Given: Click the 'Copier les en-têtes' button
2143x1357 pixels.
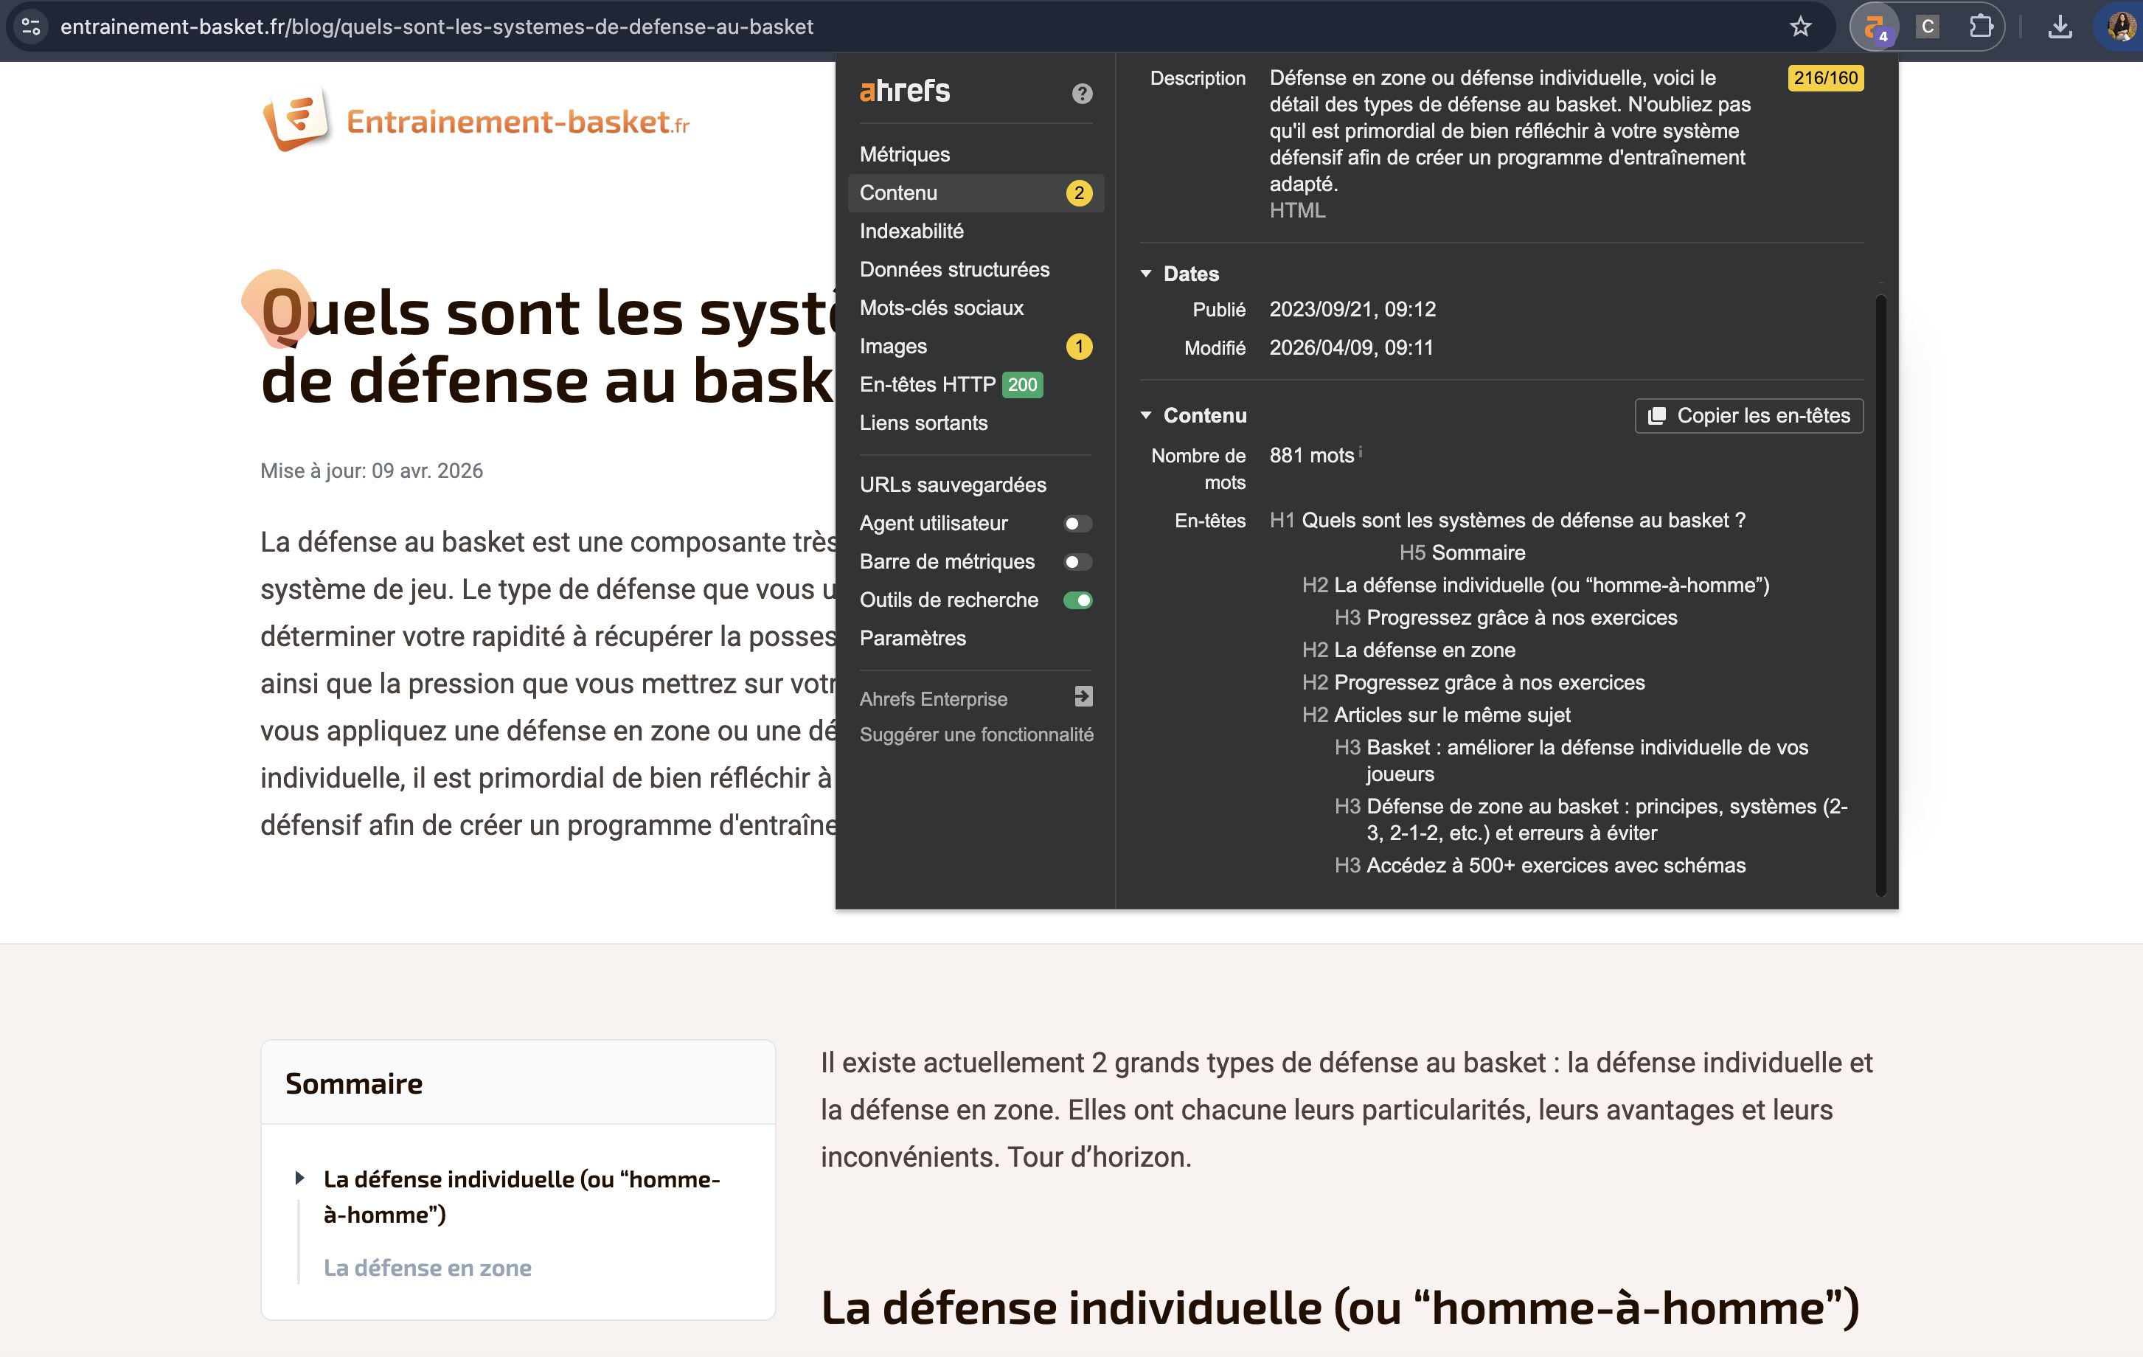Looking at the screenshot, I should [x=1747, y=414].
